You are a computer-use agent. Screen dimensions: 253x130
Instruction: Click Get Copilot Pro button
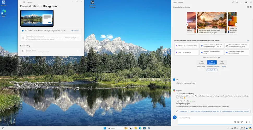click(x=212, y=70)
